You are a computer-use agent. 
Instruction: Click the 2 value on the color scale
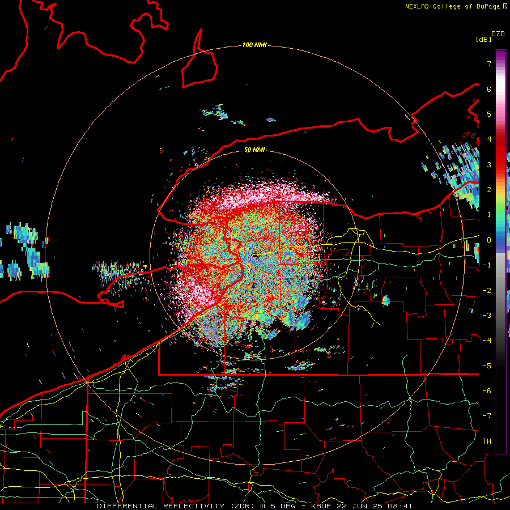pos(489,190)
